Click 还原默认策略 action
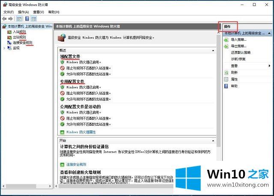The height and width of the screenshot is (196, 274). pyautogui.click(x=241, y=52)
